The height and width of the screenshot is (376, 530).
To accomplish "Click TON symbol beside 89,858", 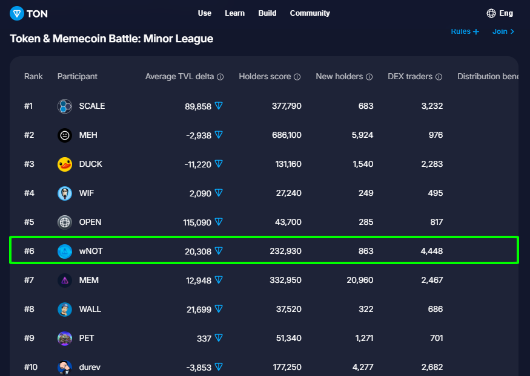I will coord(219,106).
